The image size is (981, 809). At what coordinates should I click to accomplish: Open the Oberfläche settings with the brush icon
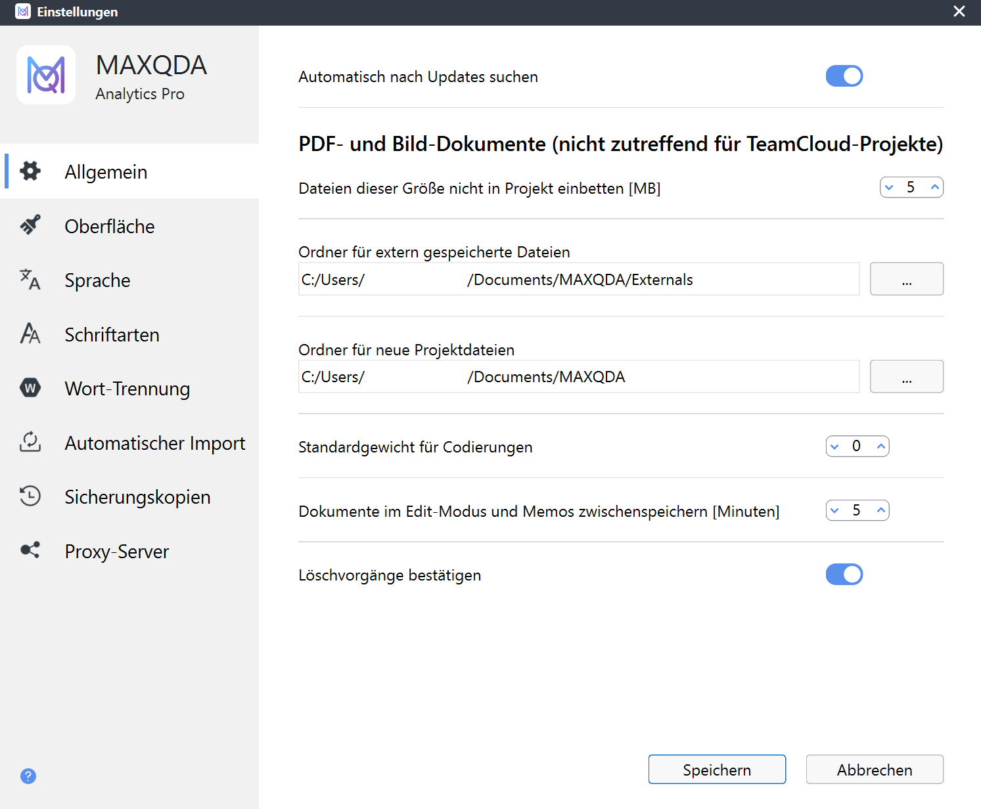pyautogui.click(x=30, y=225)
